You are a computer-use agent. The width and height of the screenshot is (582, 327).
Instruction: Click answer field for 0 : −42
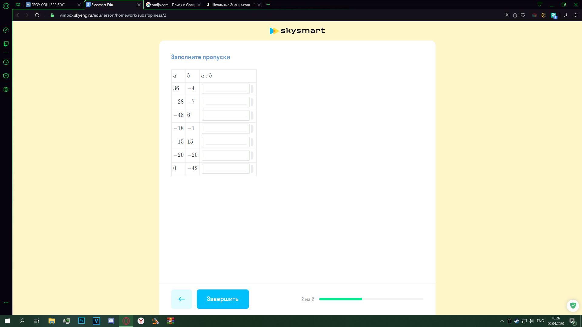coord(226,169)
